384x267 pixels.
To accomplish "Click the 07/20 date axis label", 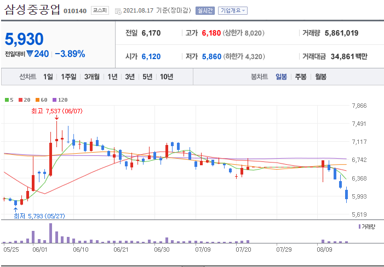I will tap(243, 250).
